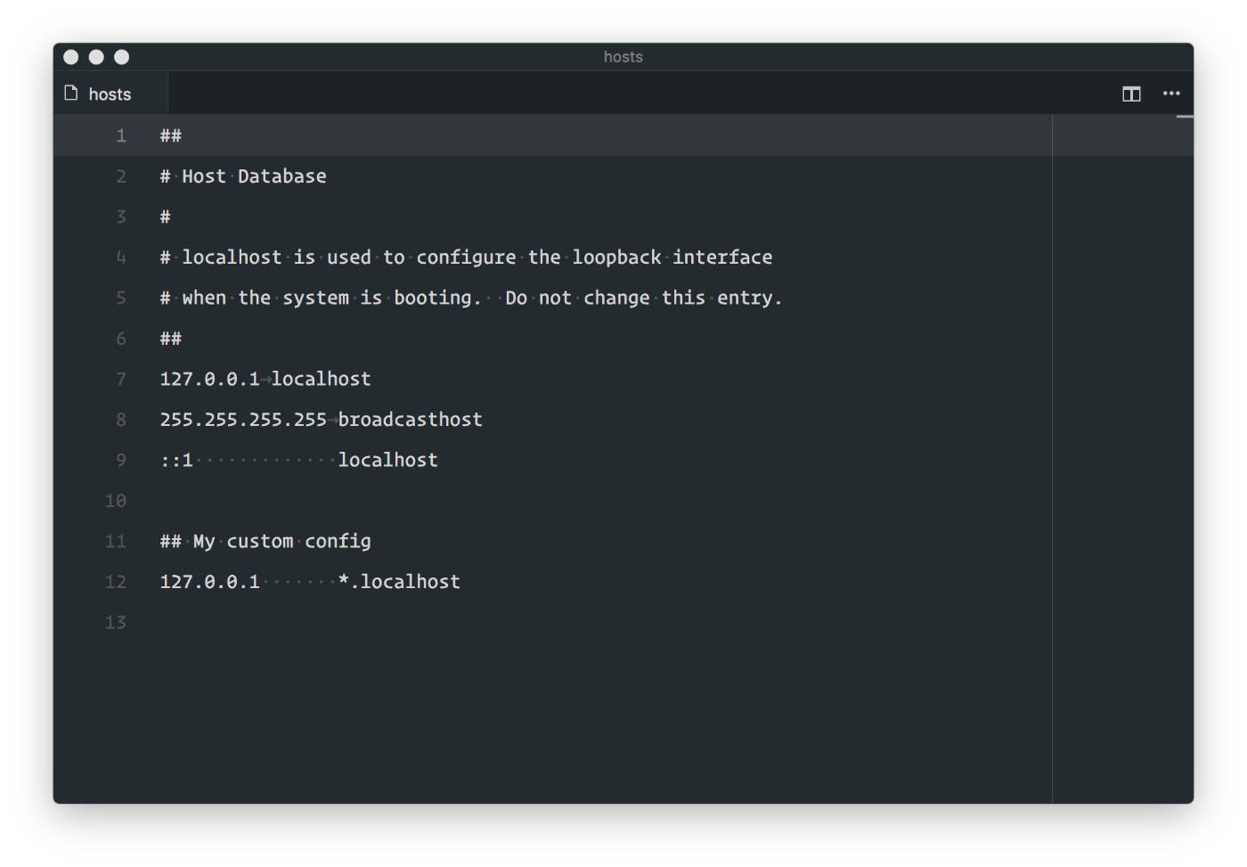Screen dimensions: 1247x867
Task: Click the red traffic light close button
Action: [69, 56]
